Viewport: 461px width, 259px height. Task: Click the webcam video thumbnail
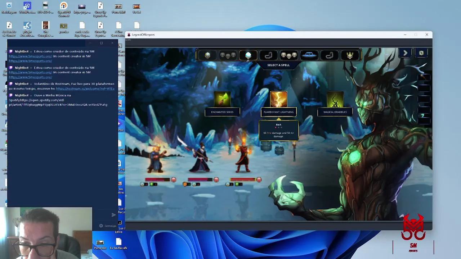click(x=46, y=233)
